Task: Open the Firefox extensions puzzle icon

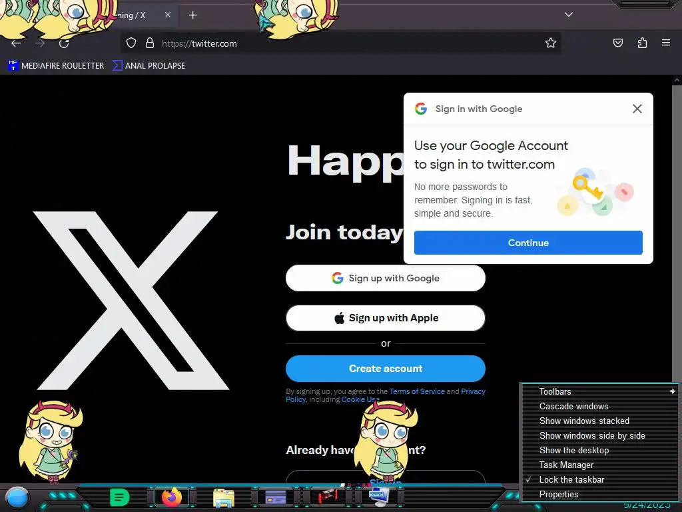Action: [642, 43]
